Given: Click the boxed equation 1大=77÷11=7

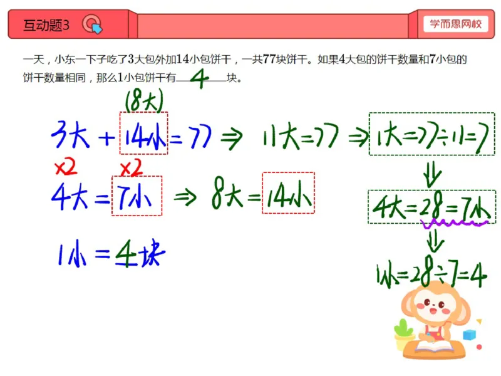Looking at the screenshot, I should point(432,134).
